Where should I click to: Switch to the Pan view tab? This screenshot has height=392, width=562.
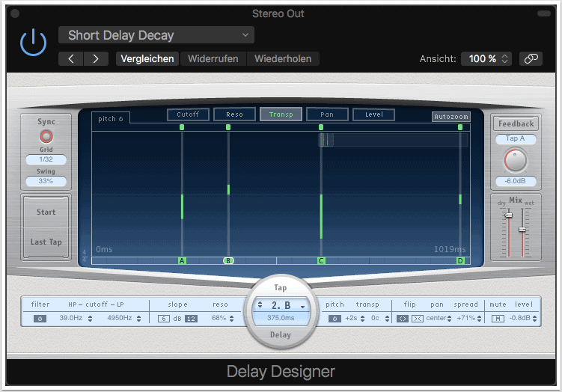pos(326,114)
